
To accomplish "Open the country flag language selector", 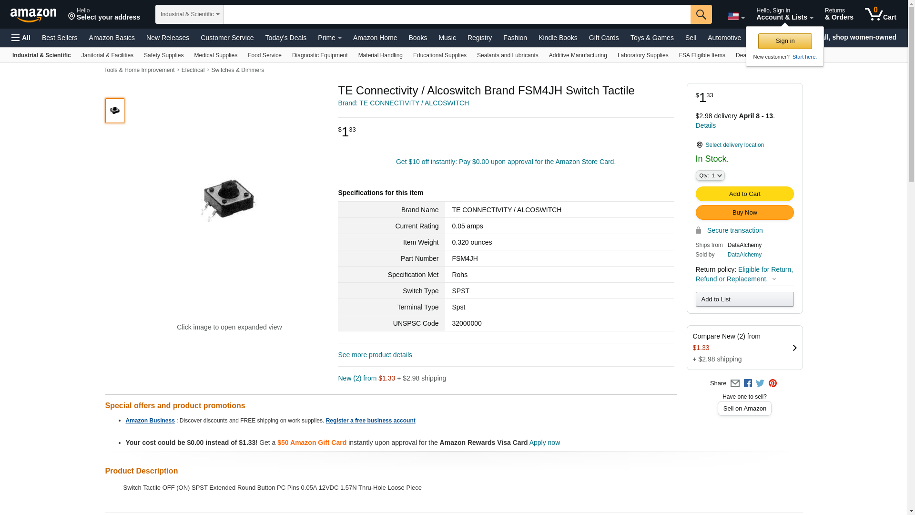I will [x=736, y=16].
